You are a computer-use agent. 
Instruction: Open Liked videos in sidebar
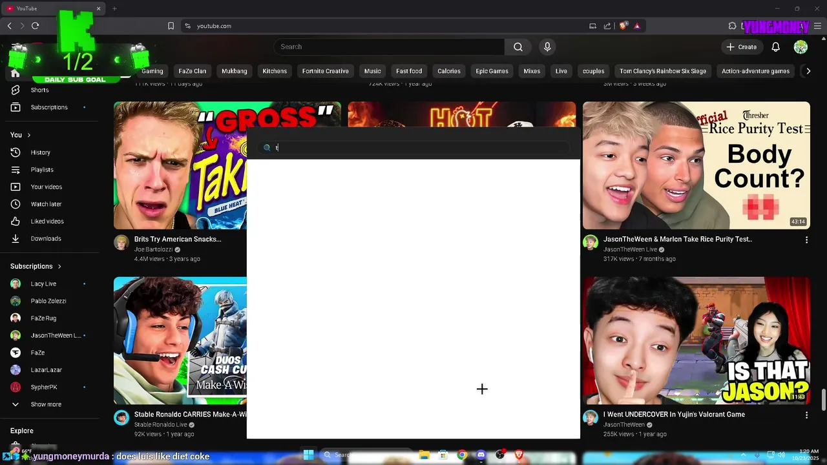point(47,222)
